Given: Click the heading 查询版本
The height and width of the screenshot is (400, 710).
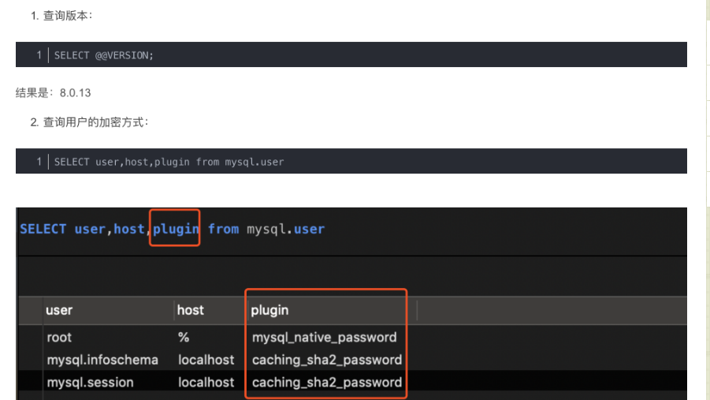Looking at the screenshot, I should [68, 16].
